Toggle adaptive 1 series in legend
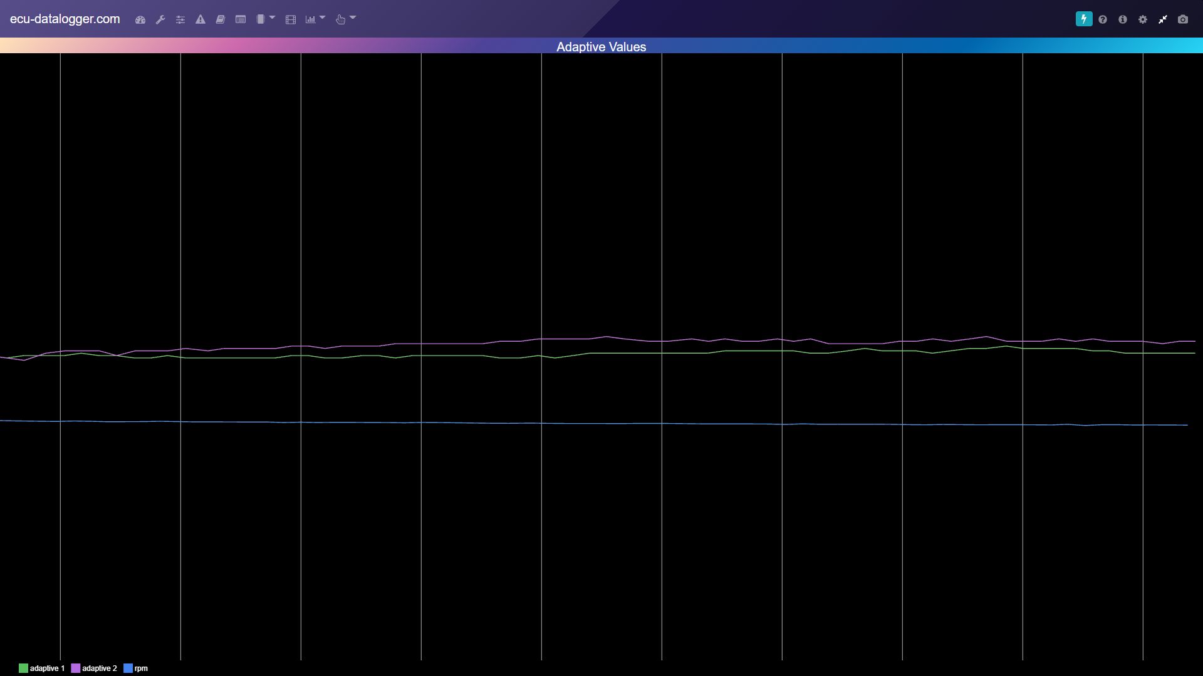This screenshot has height=676, width=1203. [41, 668]
